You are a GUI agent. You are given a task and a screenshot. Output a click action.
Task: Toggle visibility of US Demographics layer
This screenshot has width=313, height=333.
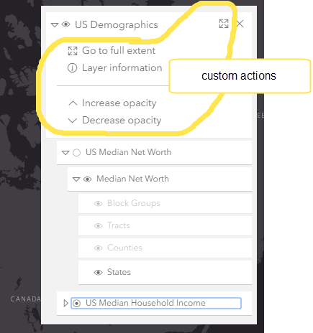click(x=66, y=24)
